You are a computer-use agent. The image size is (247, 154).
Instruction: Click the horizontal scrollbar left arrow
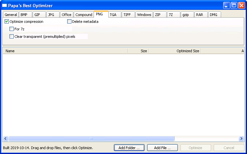click(6, 138)
